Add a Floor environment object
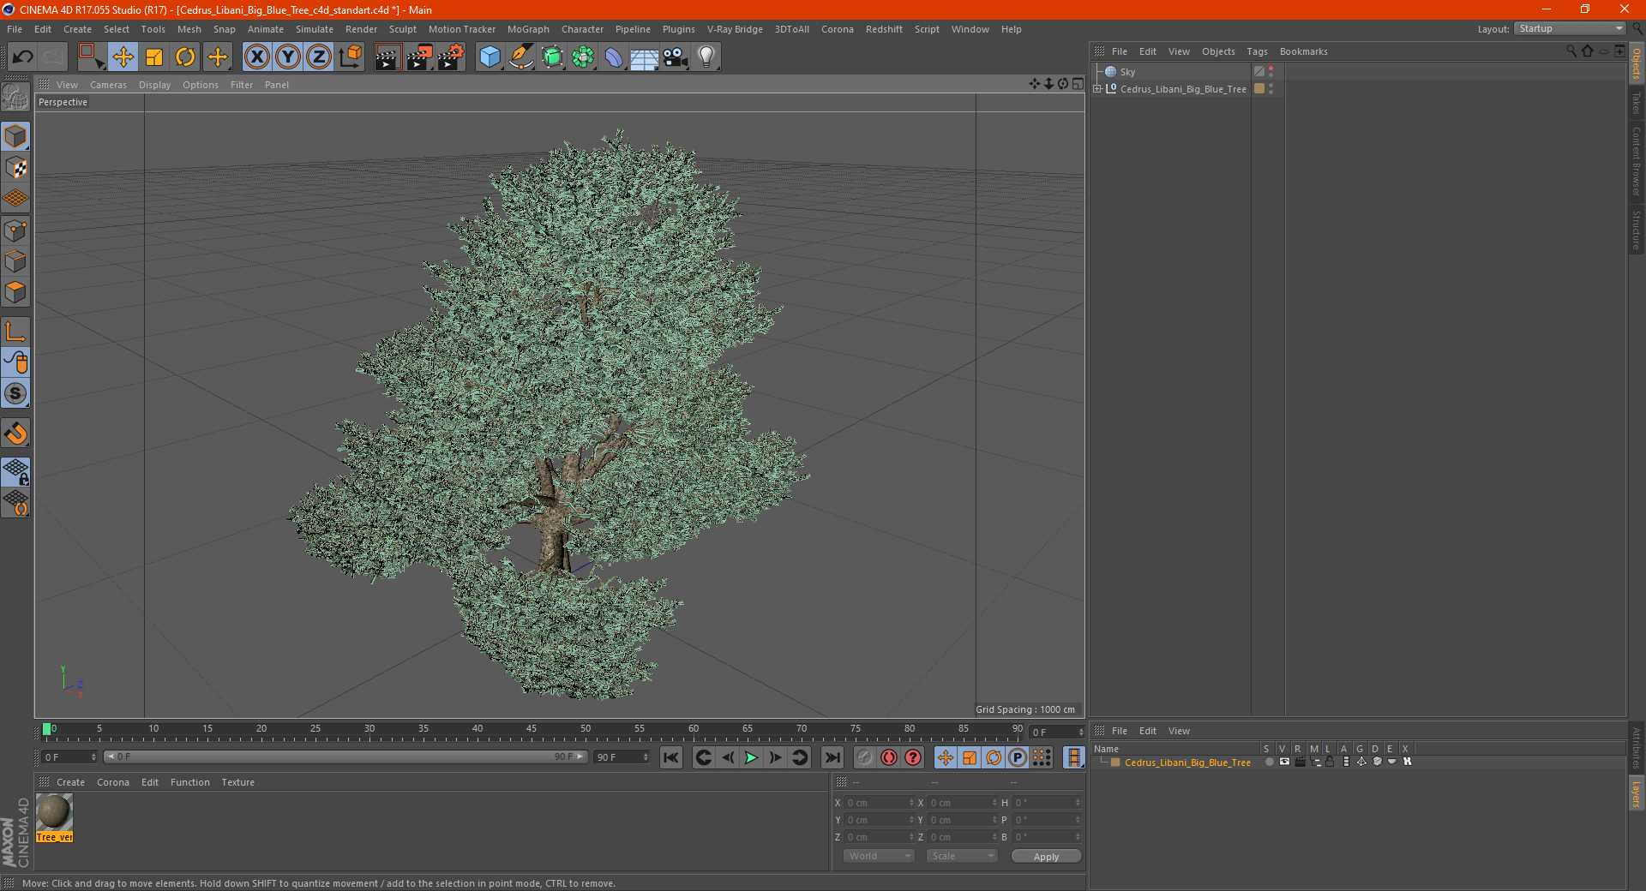1646x891 pixels. [645, 57]
